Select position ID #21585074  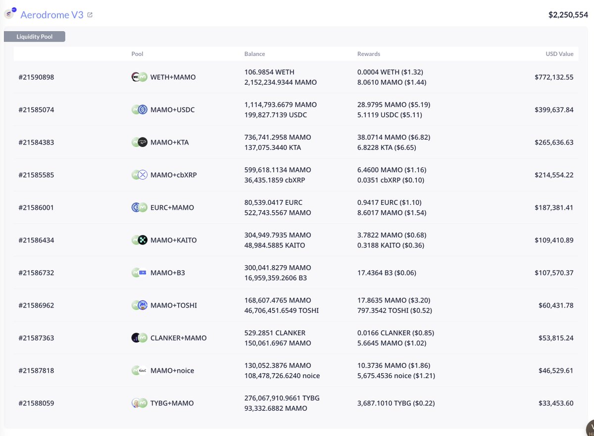point(36,110)
